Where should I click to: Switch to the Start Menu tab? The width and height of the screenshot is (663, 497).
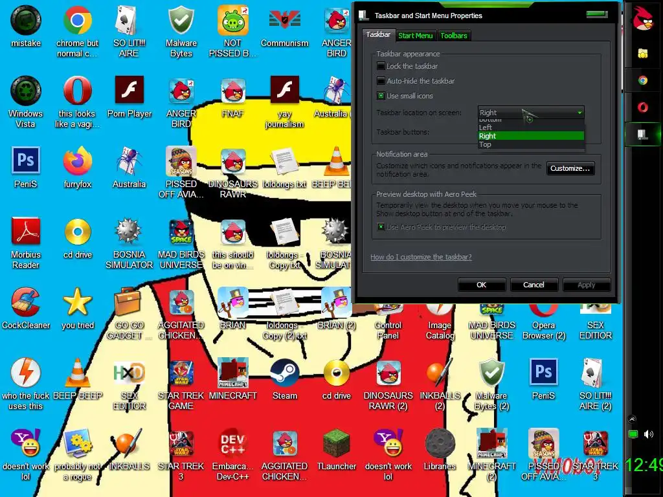click(415, 36)
